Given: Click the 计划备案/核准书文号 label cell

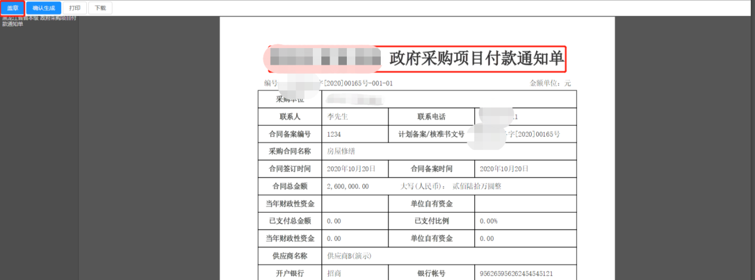Looking at the screenshot, I should [x=431, y=134].
